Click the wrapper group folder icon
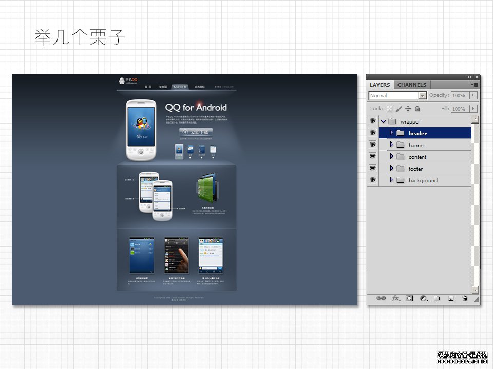The height and width of the screenshot is (369, 493). pyautogui.click(x=392, y=121)
